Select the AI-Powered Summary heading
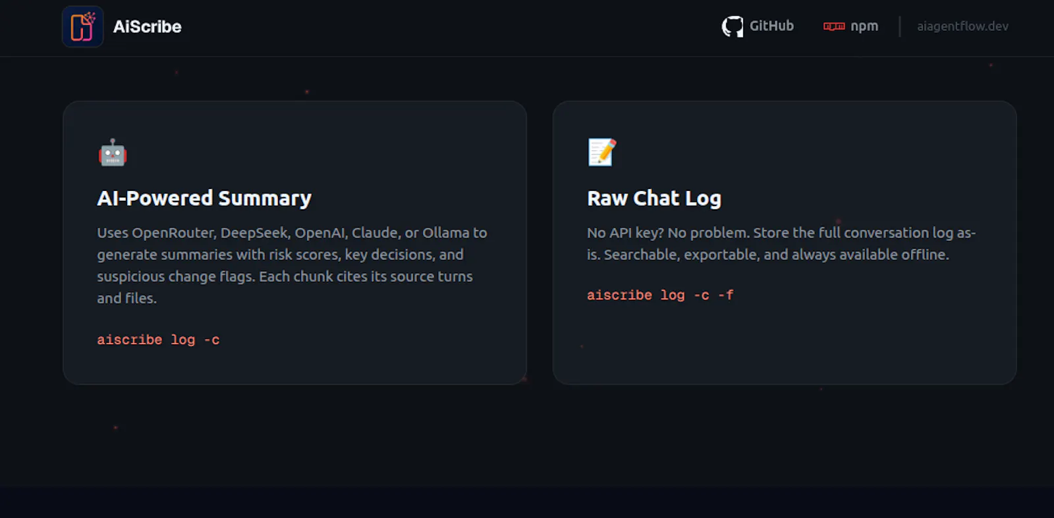This screenshot has width=1054, height=518. point(204,198)
